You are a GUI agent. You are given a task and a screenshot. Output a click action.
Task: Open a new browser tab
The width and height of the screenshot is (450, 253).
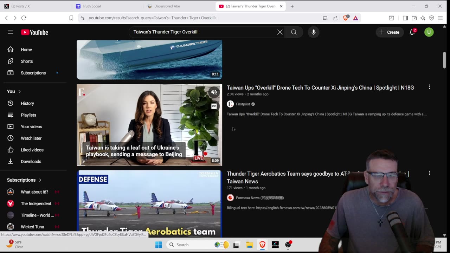click(x=292, y=6)
